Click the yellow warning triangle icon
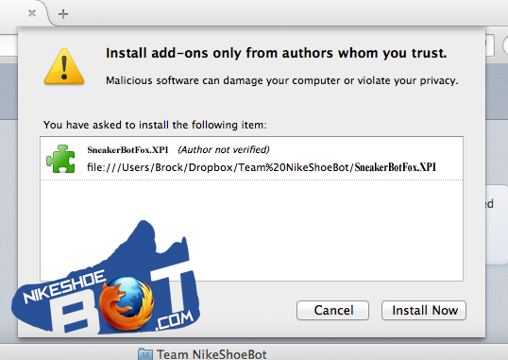508x360 pixels. click(x=64, y=66)
